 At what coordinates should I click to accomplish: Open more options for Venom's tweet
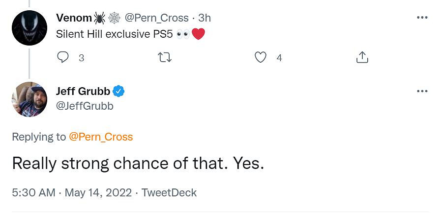click(x=422, y=18)
